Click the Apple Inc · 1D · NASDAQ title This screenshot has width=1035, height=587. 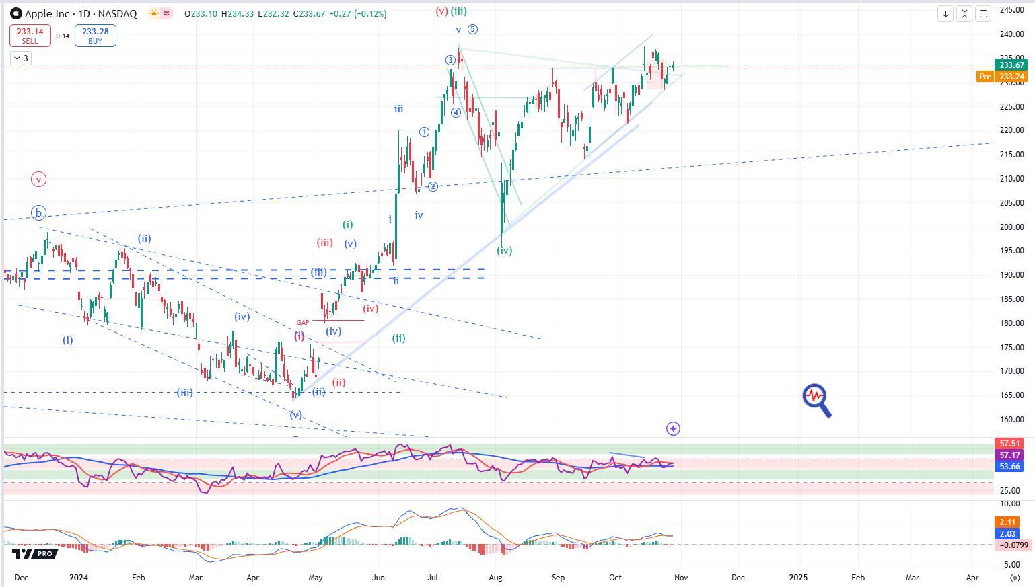click(81, 13)
